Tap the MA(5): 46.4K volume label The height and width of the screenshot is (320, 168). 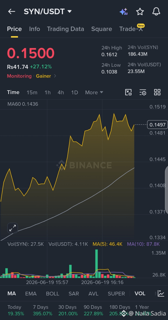[108, 244]
